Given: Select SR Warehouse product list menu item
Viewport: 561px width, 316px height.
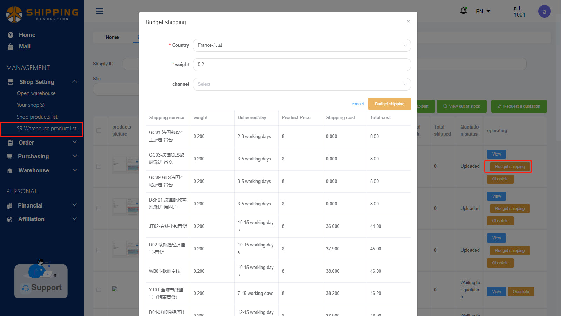Looking at the screenshot, I should tap(46, 129).
